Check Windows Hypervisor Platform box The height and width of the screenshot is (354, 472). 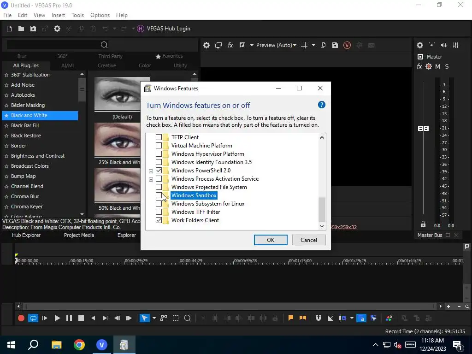[x=159, y=154]
